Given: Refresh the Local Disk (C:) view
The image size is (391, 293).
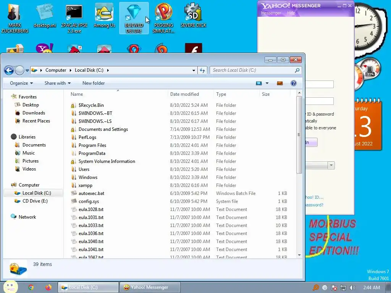Looking at the screenshot, I should click(x=202, y=70).
